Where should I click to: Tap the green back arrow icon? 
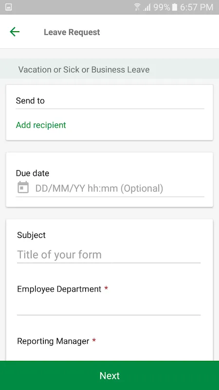pyautogui.click(x=15, y=32)
